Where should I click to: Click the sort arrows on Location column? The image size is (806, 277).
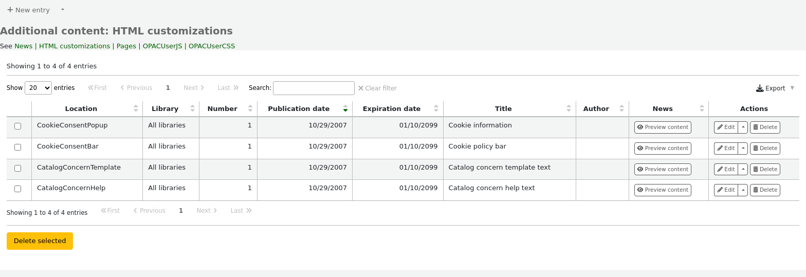pos(136,108)
